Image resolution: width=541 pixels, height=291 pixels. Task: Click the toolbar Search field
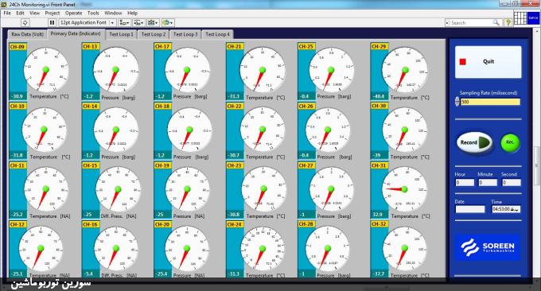(x=472, y=23)
